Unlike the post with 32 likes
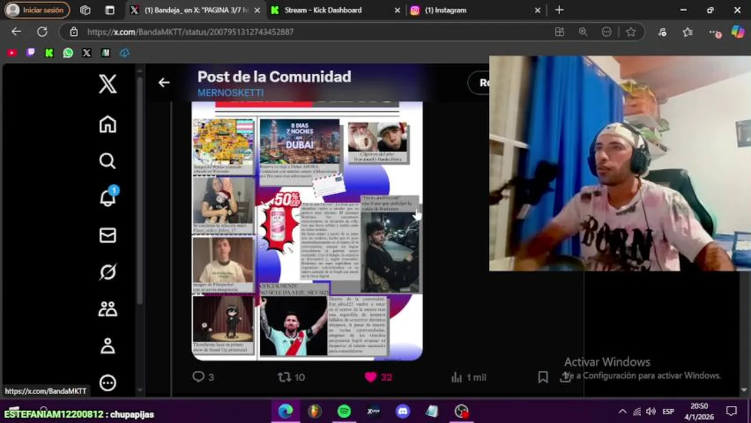This screenshot has height=423, width=751. (x=371, y=377)
